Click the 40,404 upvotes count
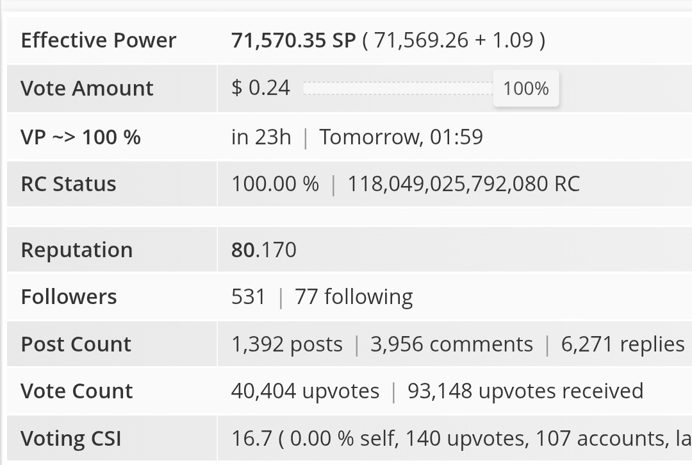Image resolution: width=692 pixels, height=465 pixels. point(306,391)
